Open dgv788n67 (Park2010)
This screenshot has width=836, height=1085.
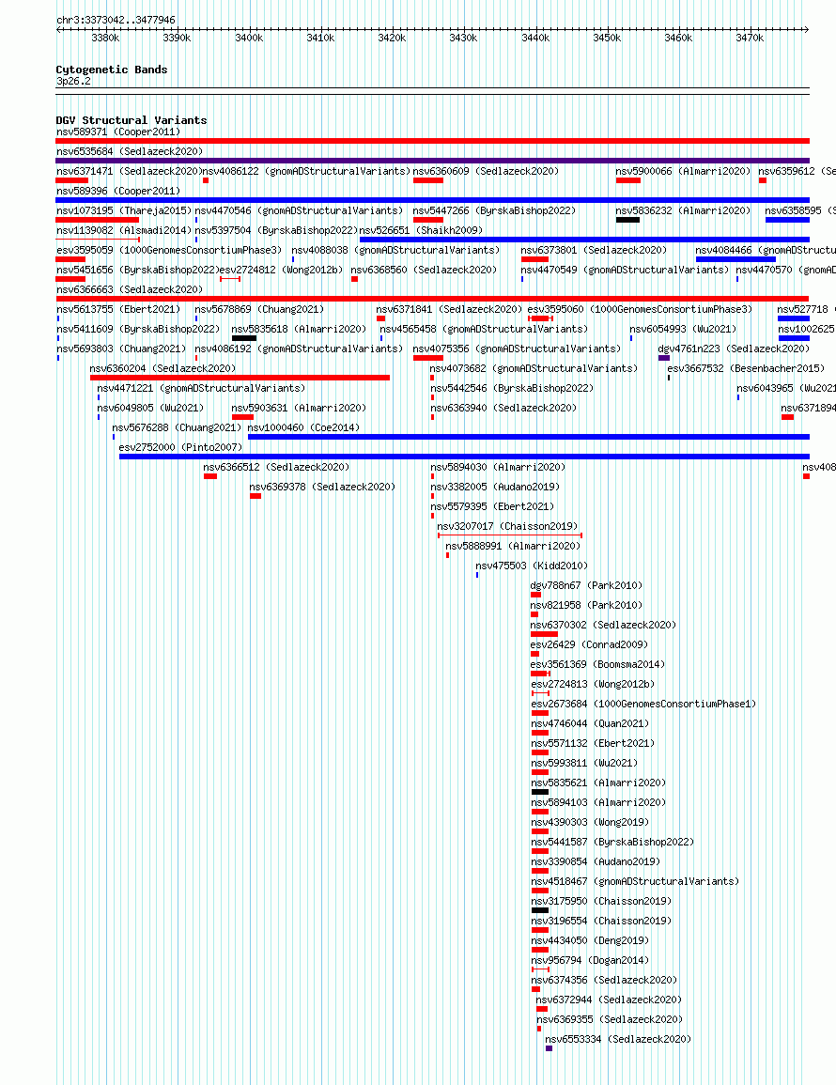tap(586, 584)
